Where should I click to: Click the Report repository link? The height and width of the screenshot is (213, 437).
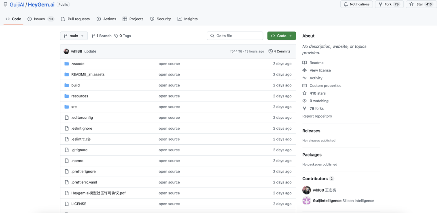pyautogui.click(x=317, y=116)
